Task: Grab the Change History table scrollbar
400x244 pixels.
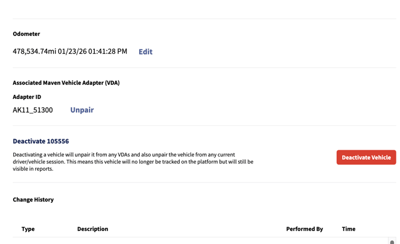Action: (392, 241)
